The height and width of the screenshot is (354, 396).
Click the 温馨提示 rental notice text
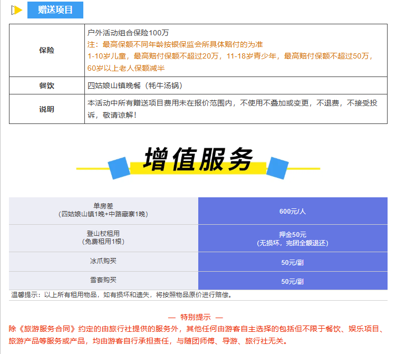[121, 294]
